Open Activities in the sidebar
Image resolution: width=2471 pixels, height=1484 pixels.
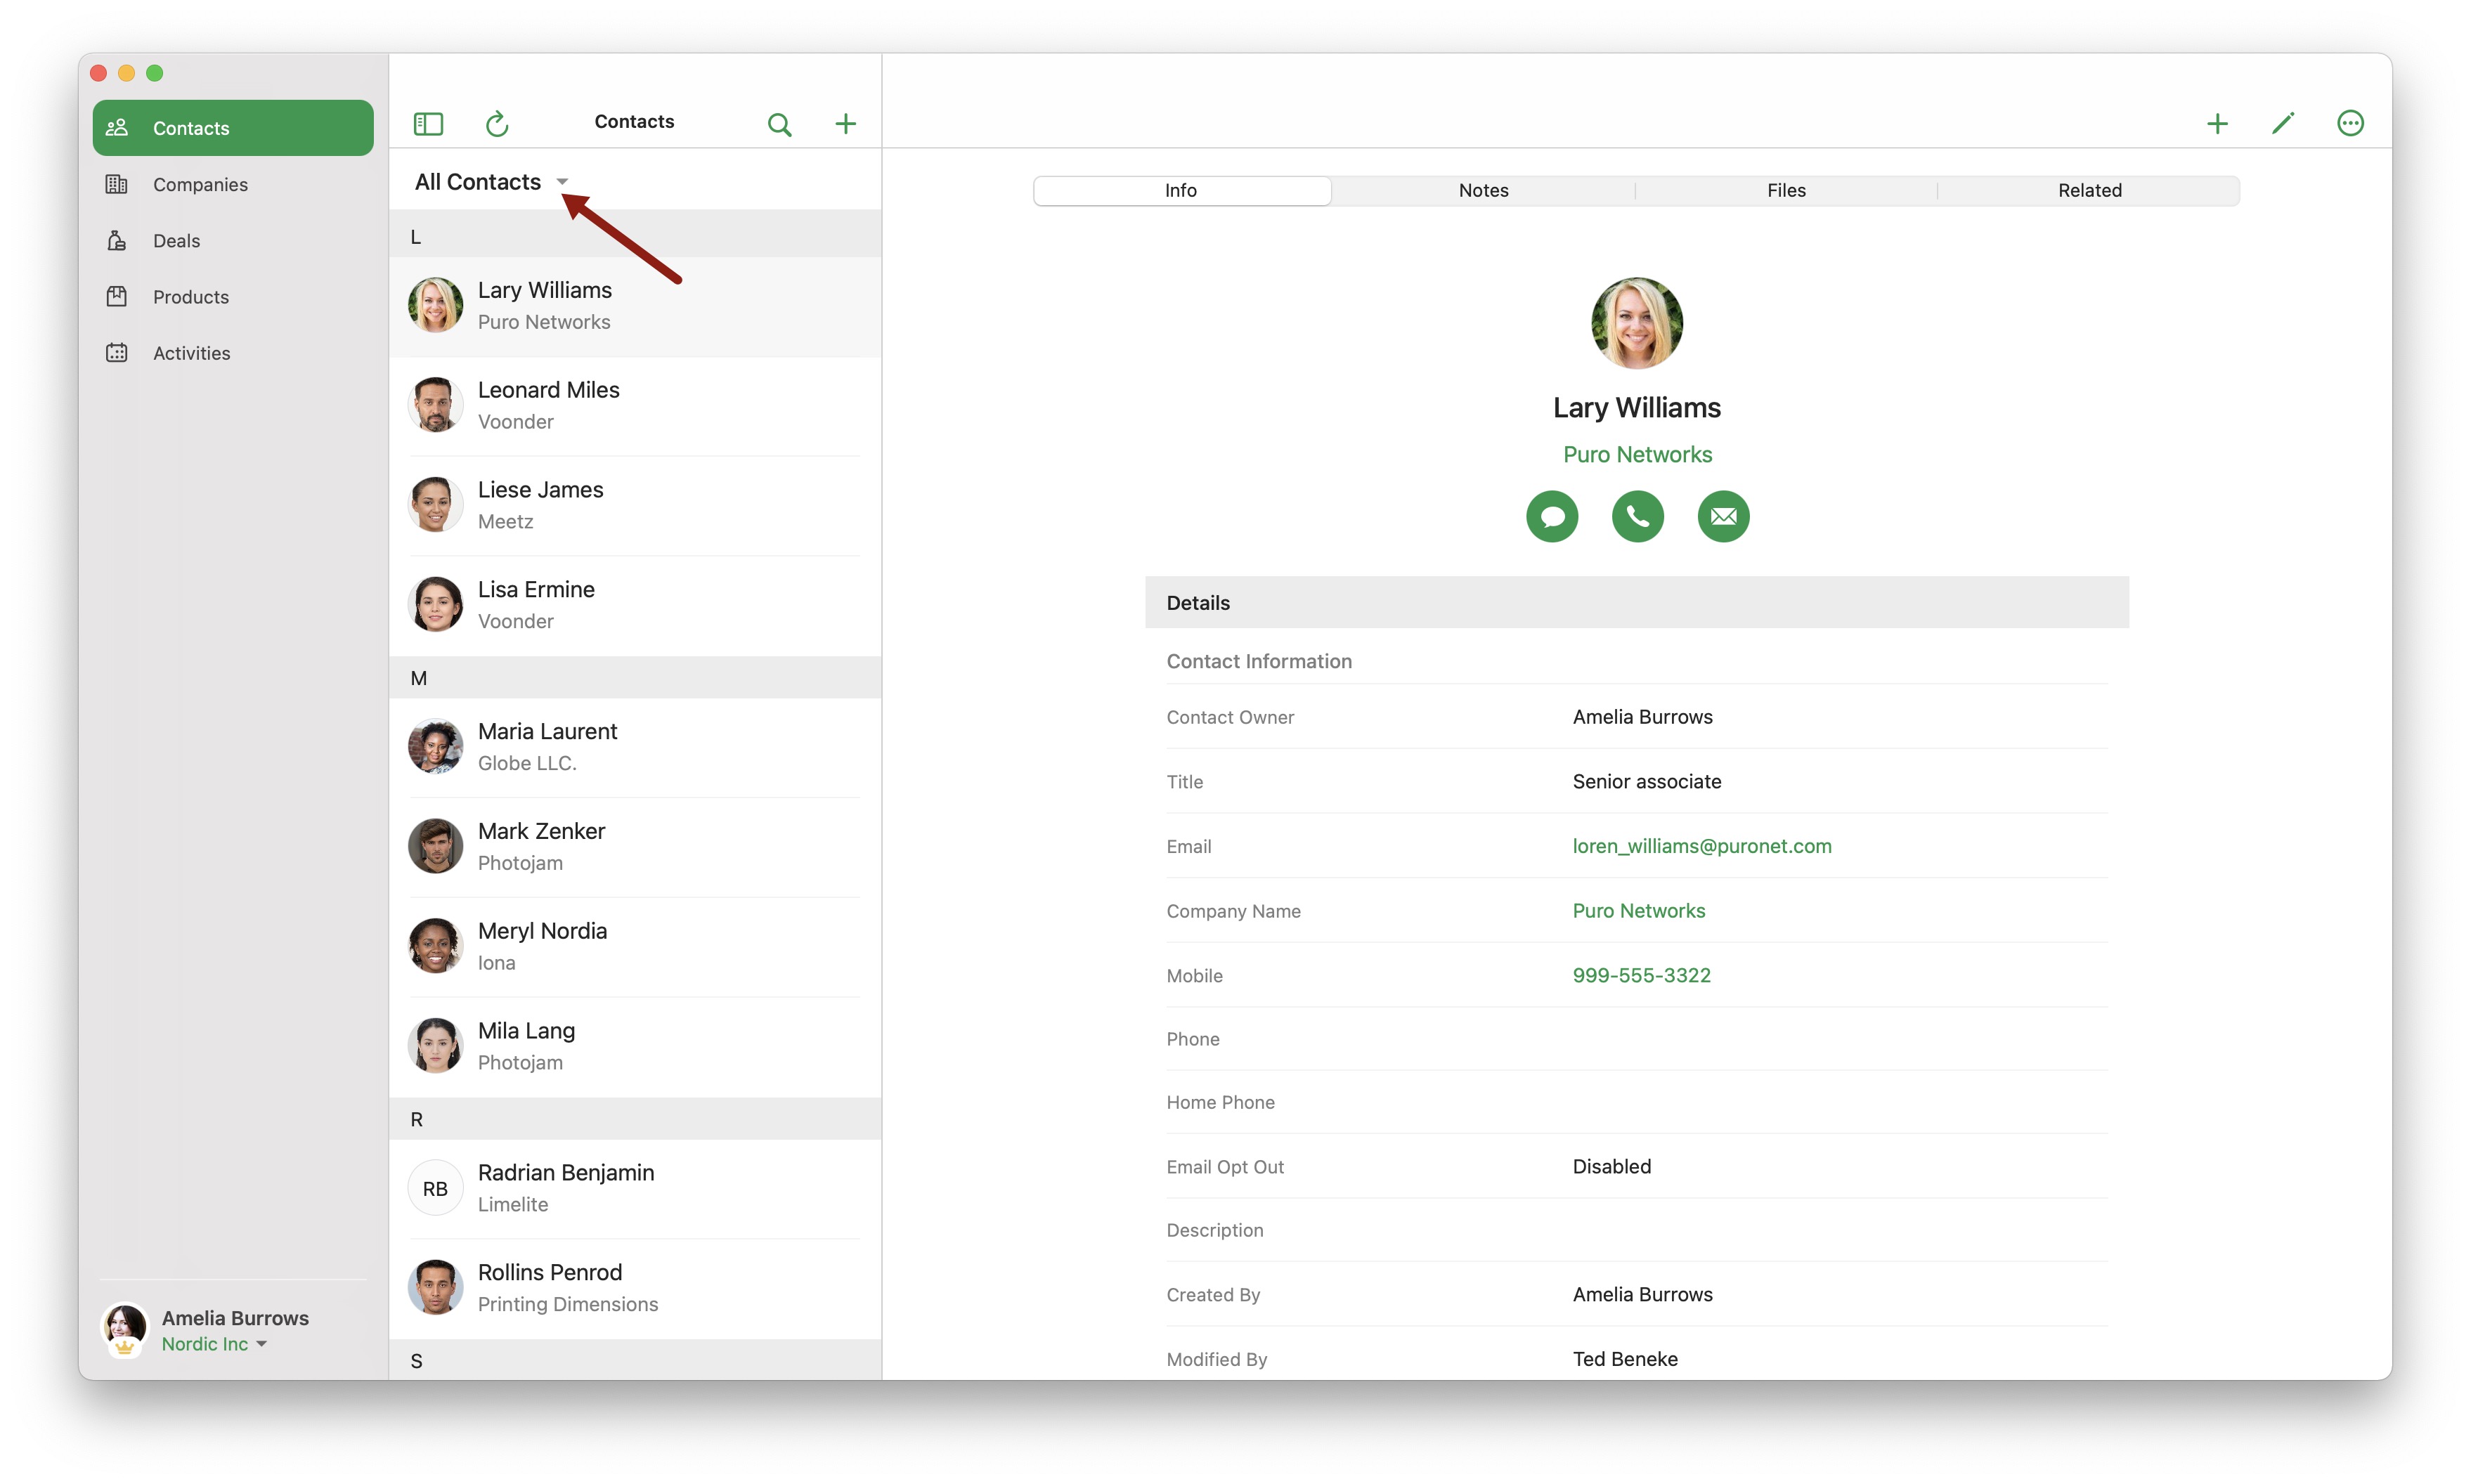point(191,353)
